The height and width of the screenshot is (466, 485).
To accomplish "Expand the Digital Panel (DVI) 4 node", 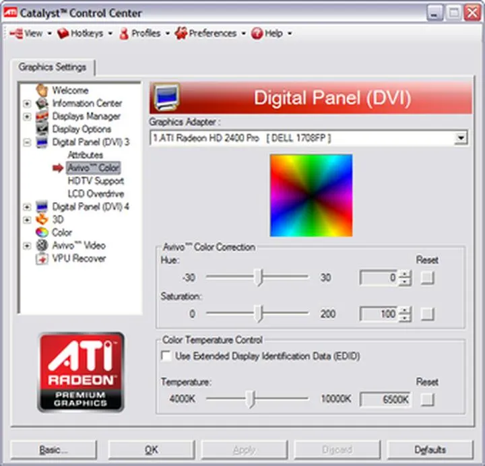I will click(x=27, y=207).
